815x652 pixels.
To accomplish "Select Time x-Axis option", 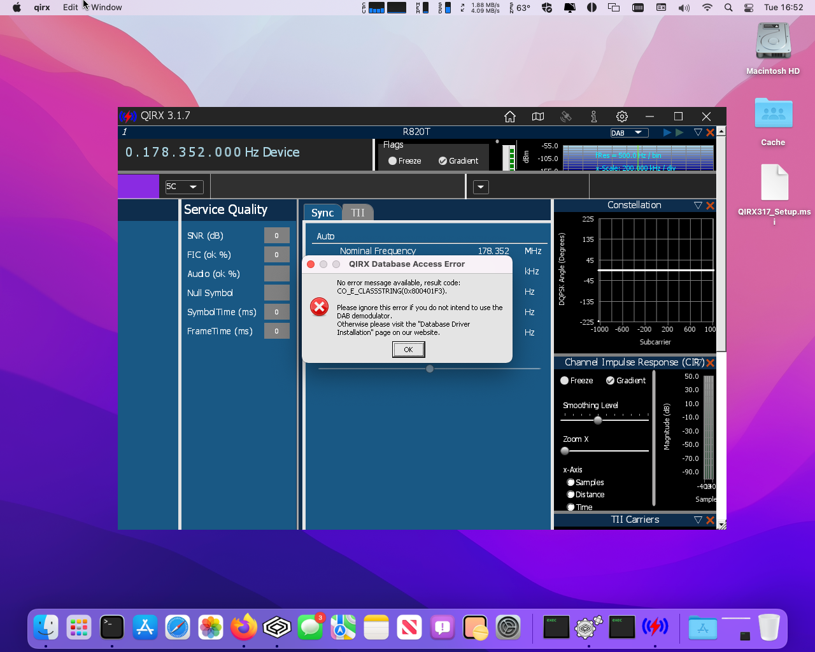I will click(x=579, y=507).
